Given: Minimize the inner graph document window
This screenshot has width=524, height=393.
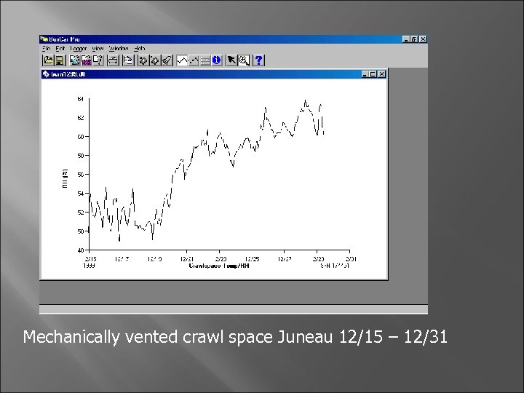Looking at the screenshot, I should pos(365,74).
